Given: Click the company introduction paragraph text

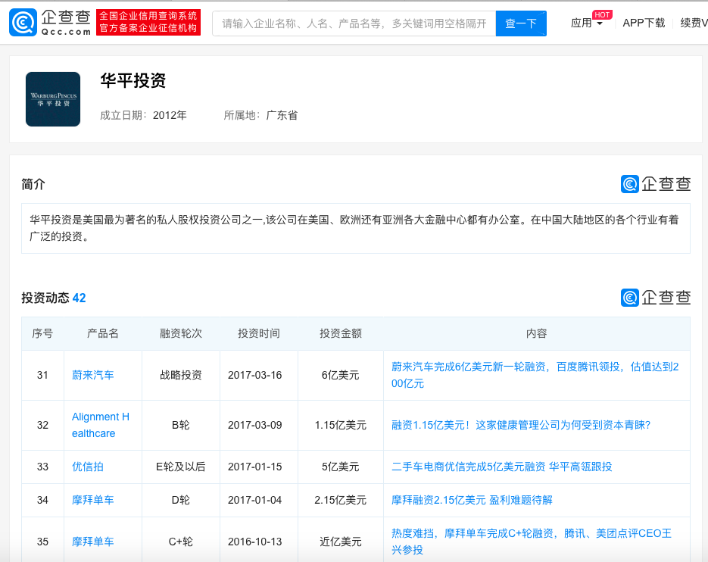Looking at the screenshot, I should tap(354, 228).
